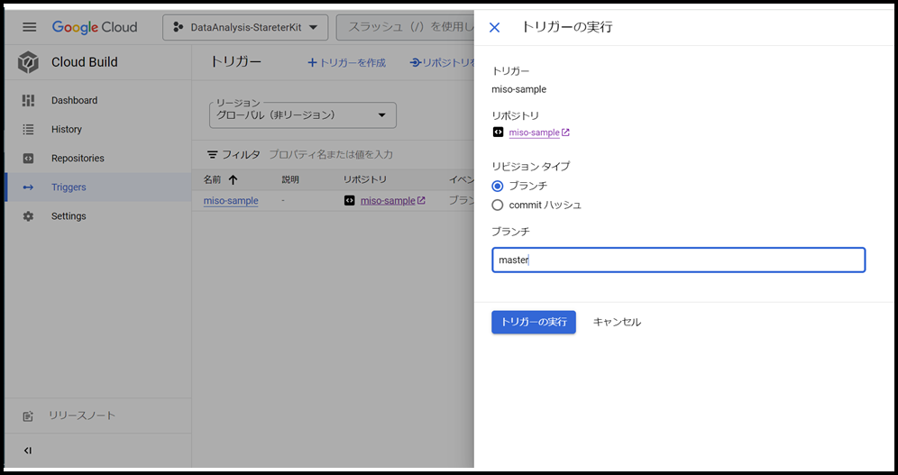Open the Triggers menu item
The image size is (898, 475).
[x=69, y=187]
